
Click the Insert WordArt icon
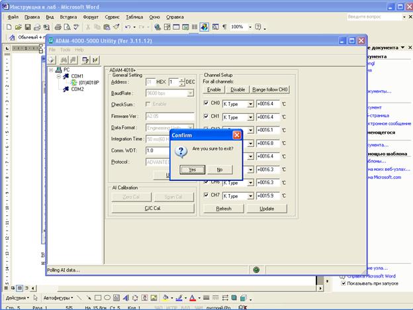(127, 298)
